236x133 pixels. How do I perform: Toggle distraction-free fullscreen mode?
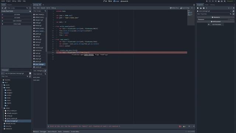click(194, 5)
